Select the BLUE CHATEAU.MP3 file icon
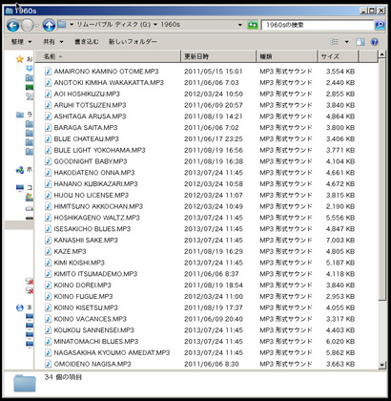This screenshot has height=401, width=391. point(48,139)
